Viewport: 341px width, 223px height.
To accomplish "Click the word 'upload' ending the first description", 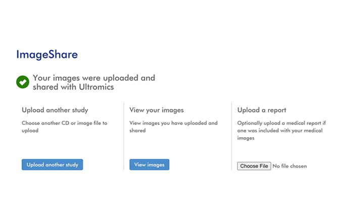I will tap(30, 131).
